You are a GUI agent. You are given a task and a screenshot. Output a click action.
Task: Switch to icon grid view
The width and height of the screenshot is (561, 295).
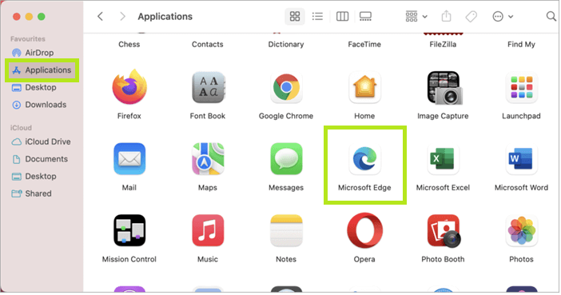click(x=295, y=16)
